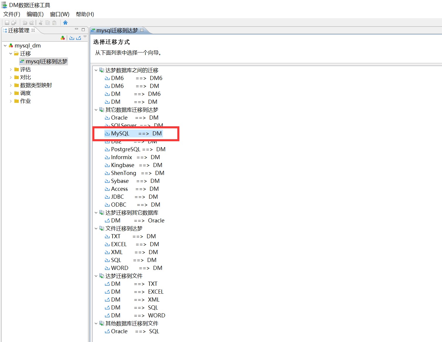This screenshot has height=342, width=442.
Task: Open the 文件(F) menu
Action: pos(12,14)
